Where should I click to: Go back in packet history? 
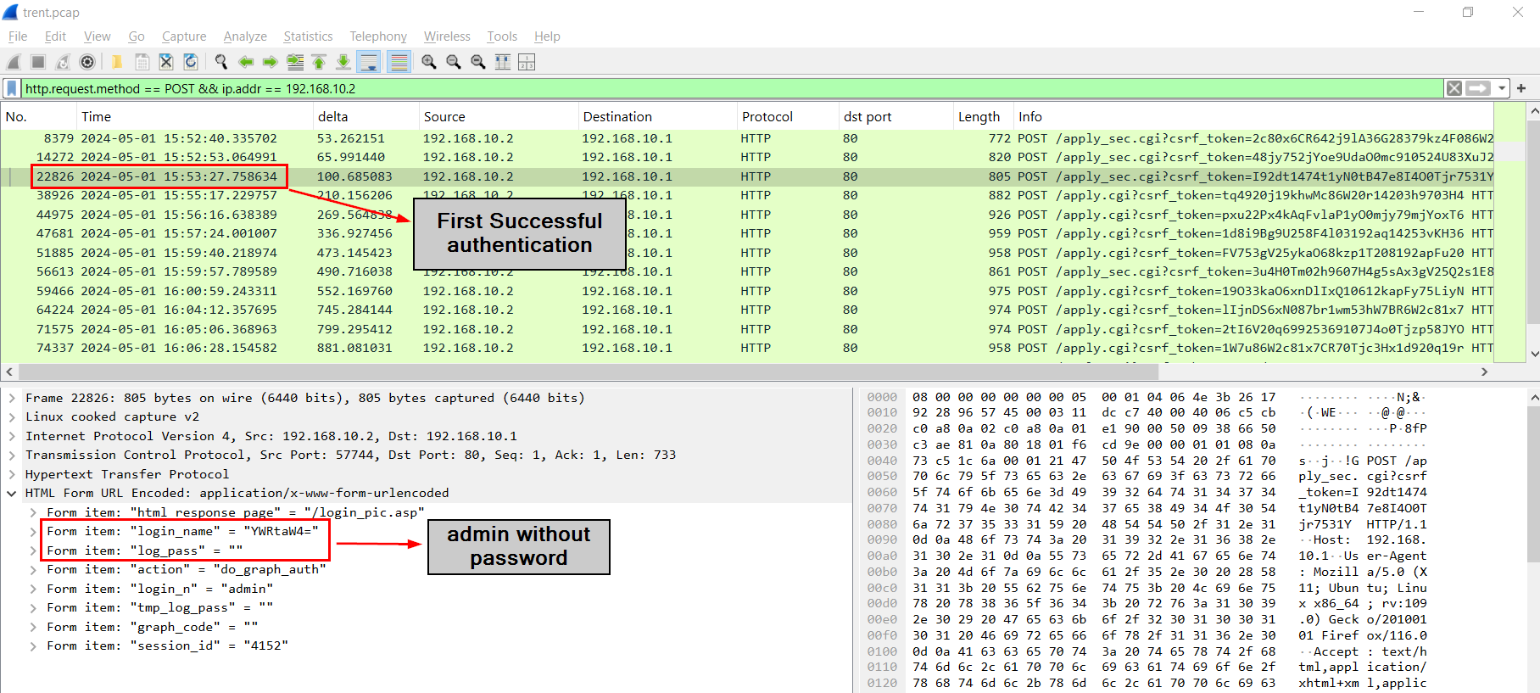click(246, 62)
